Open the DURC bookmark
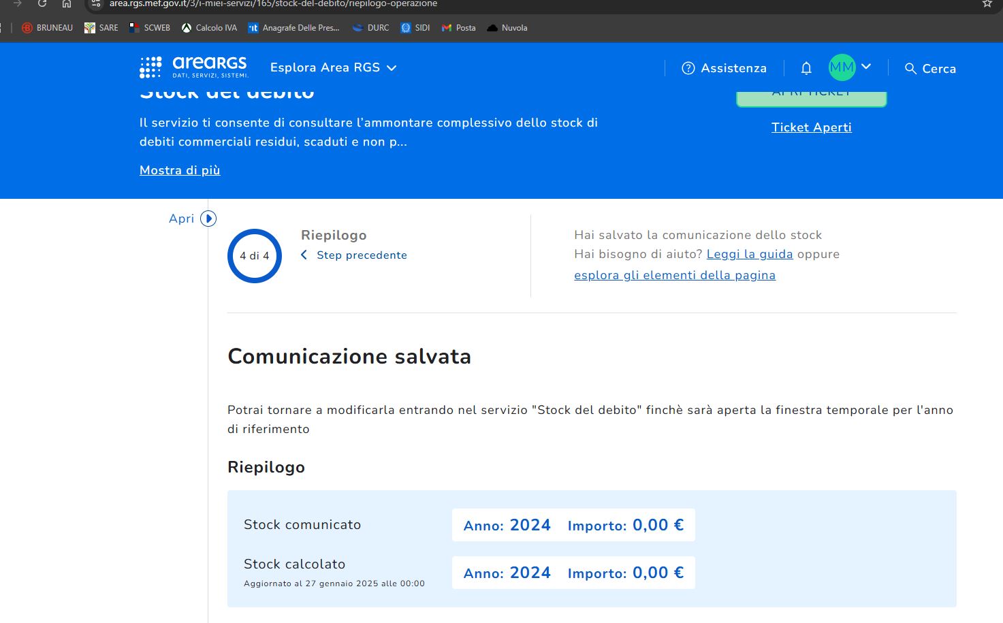The height and width of the screenshot is (623, 1003). [370, 28]
